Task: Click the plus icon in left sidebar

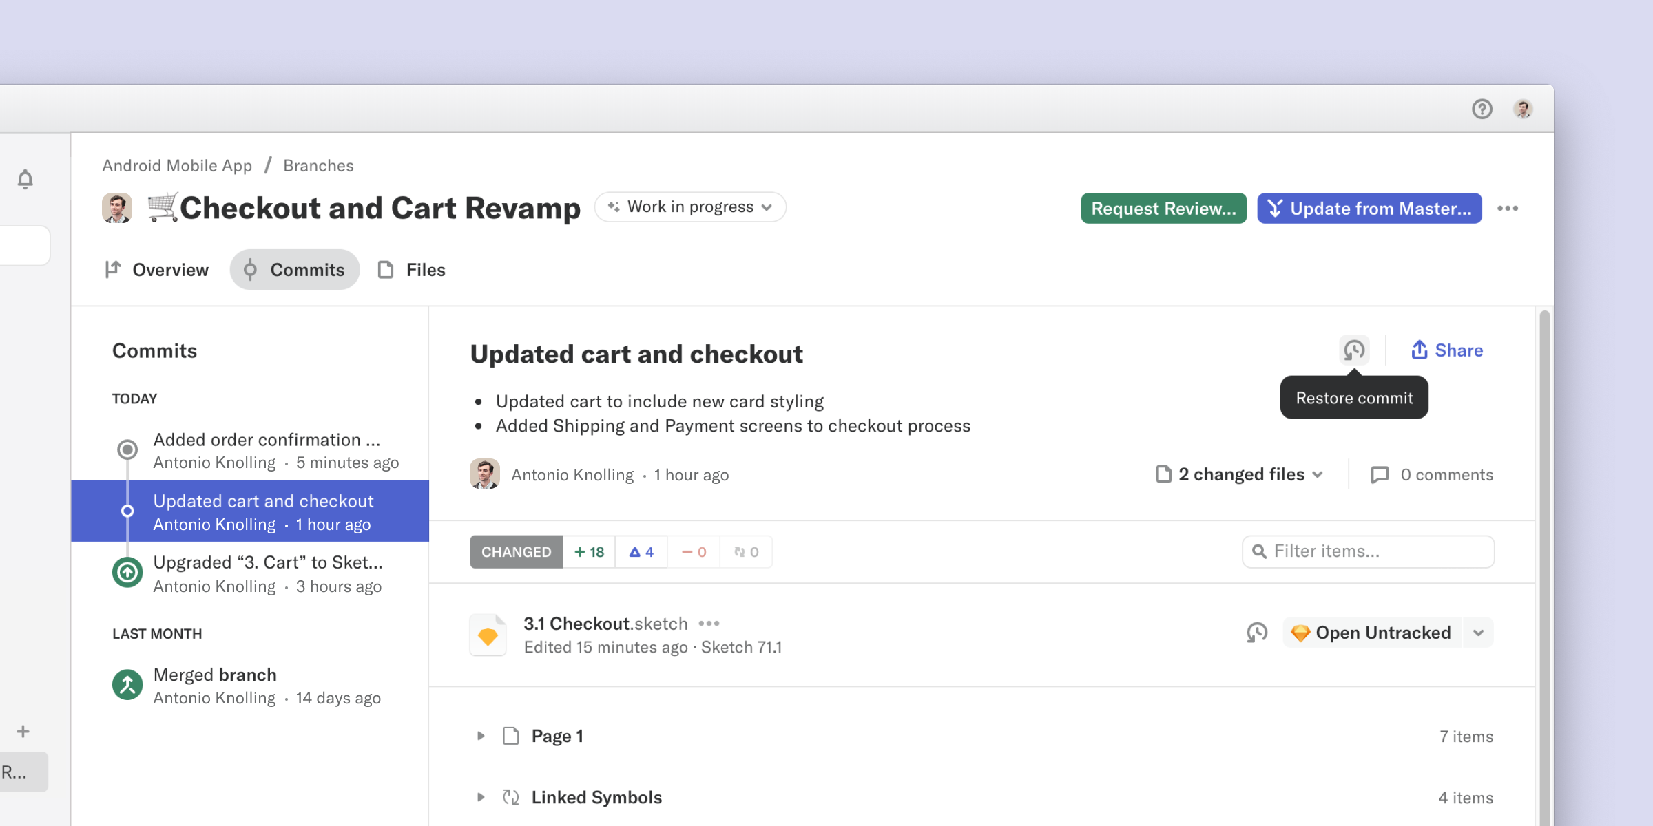Action: coord(23,731)
